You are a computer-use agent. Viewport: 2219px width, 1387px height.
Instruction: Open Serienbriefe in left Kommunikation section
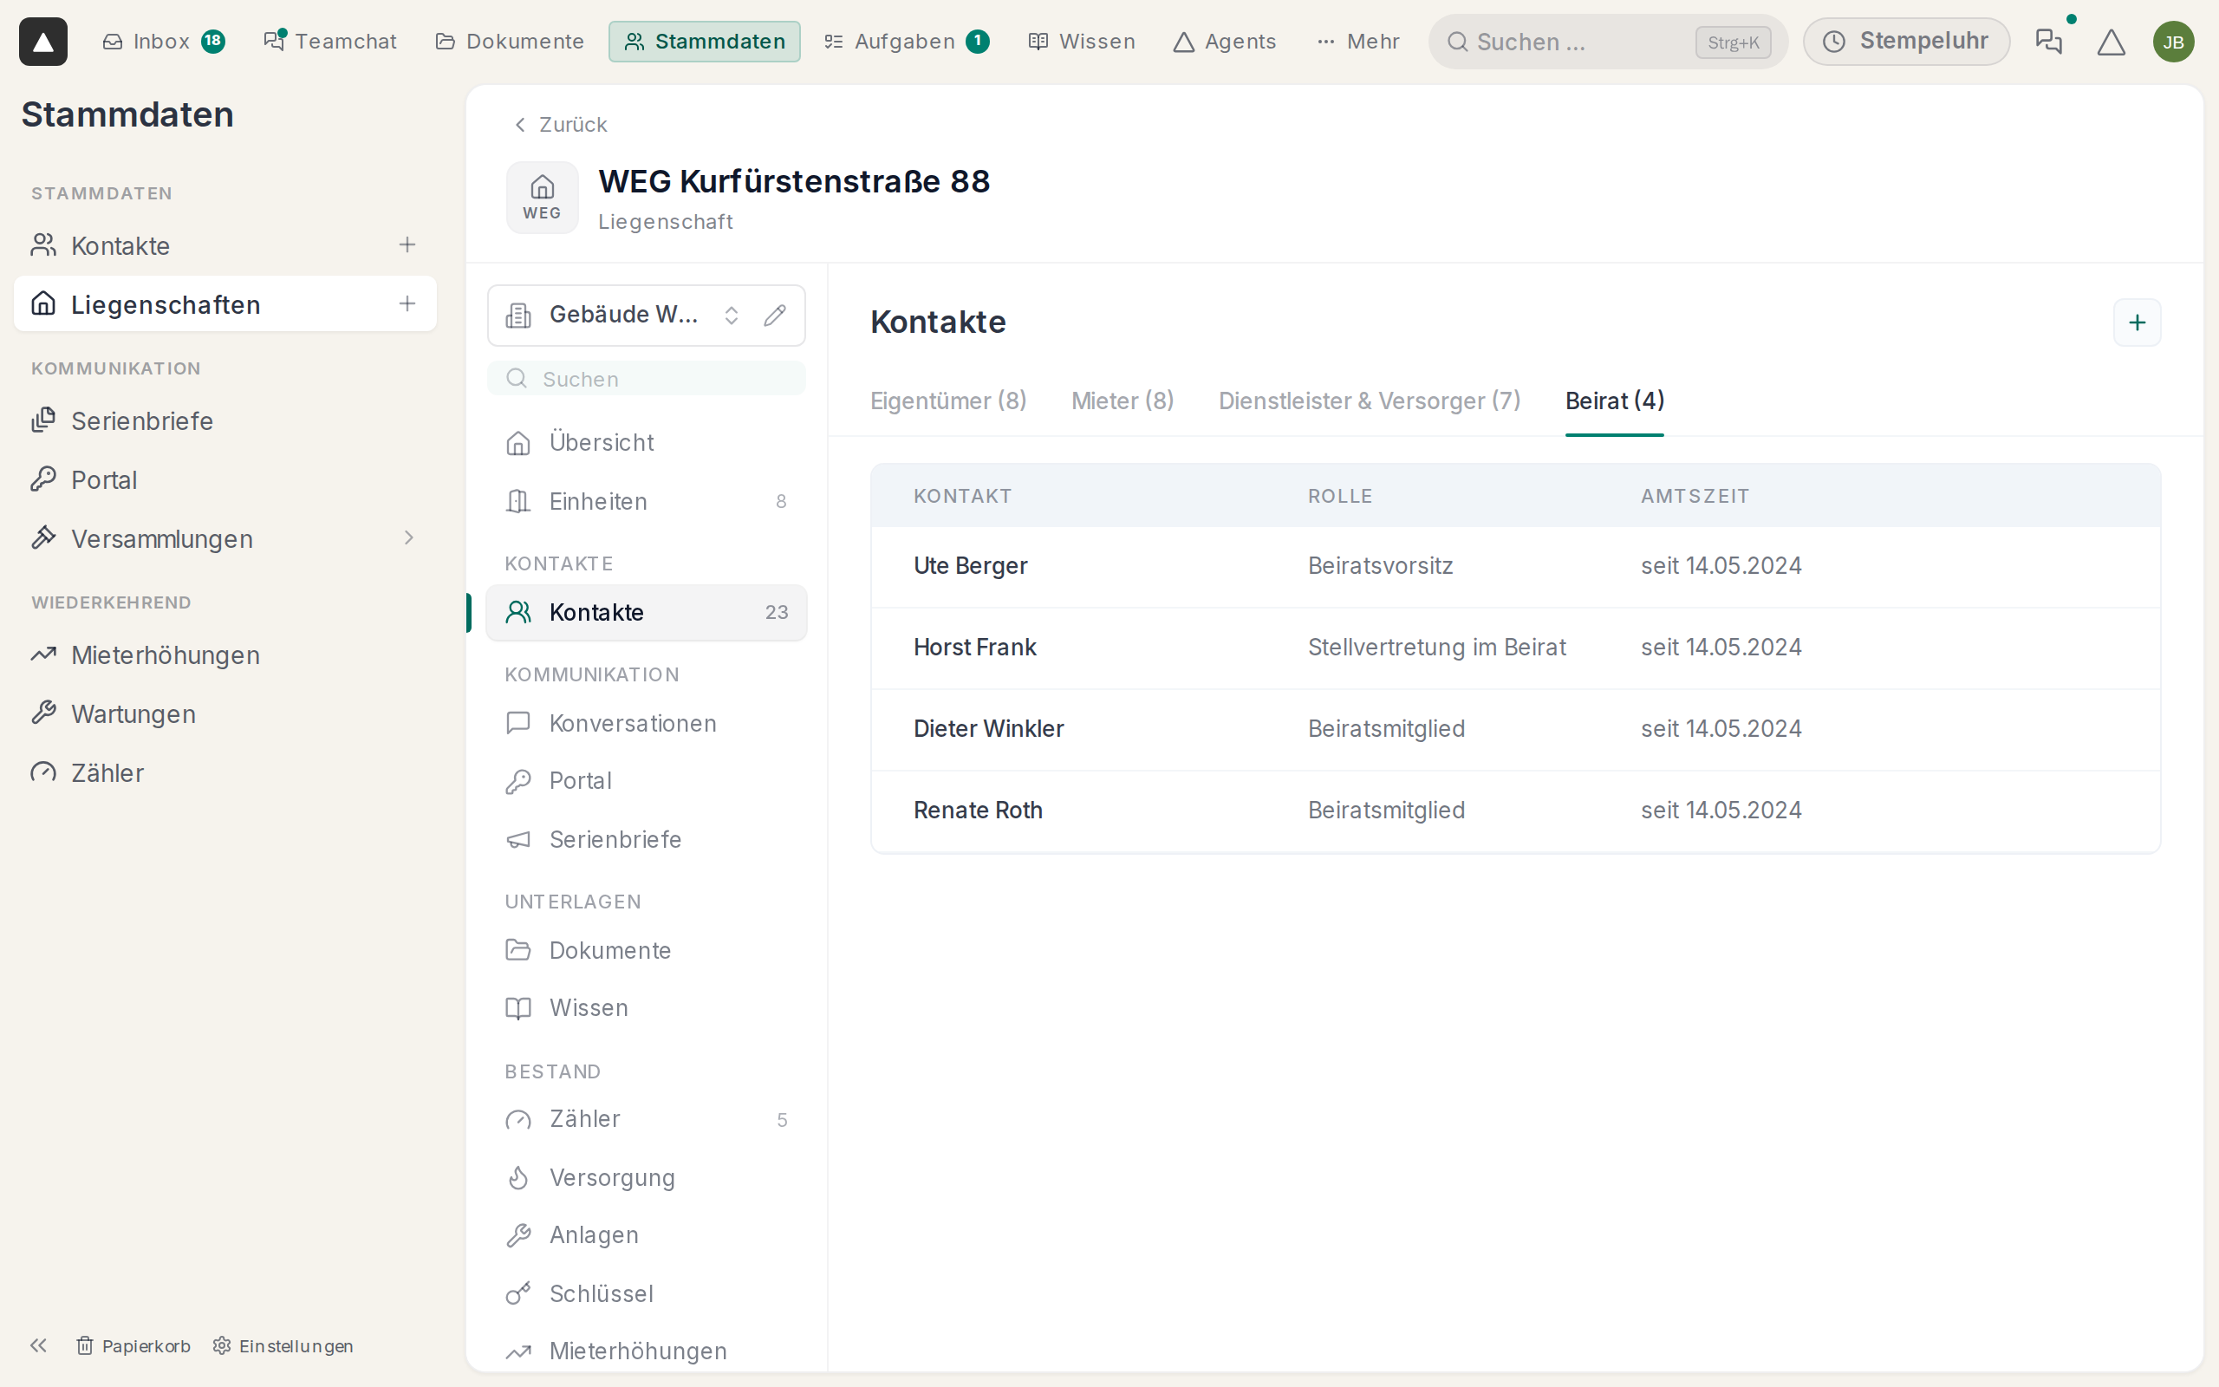coord(225,420)
